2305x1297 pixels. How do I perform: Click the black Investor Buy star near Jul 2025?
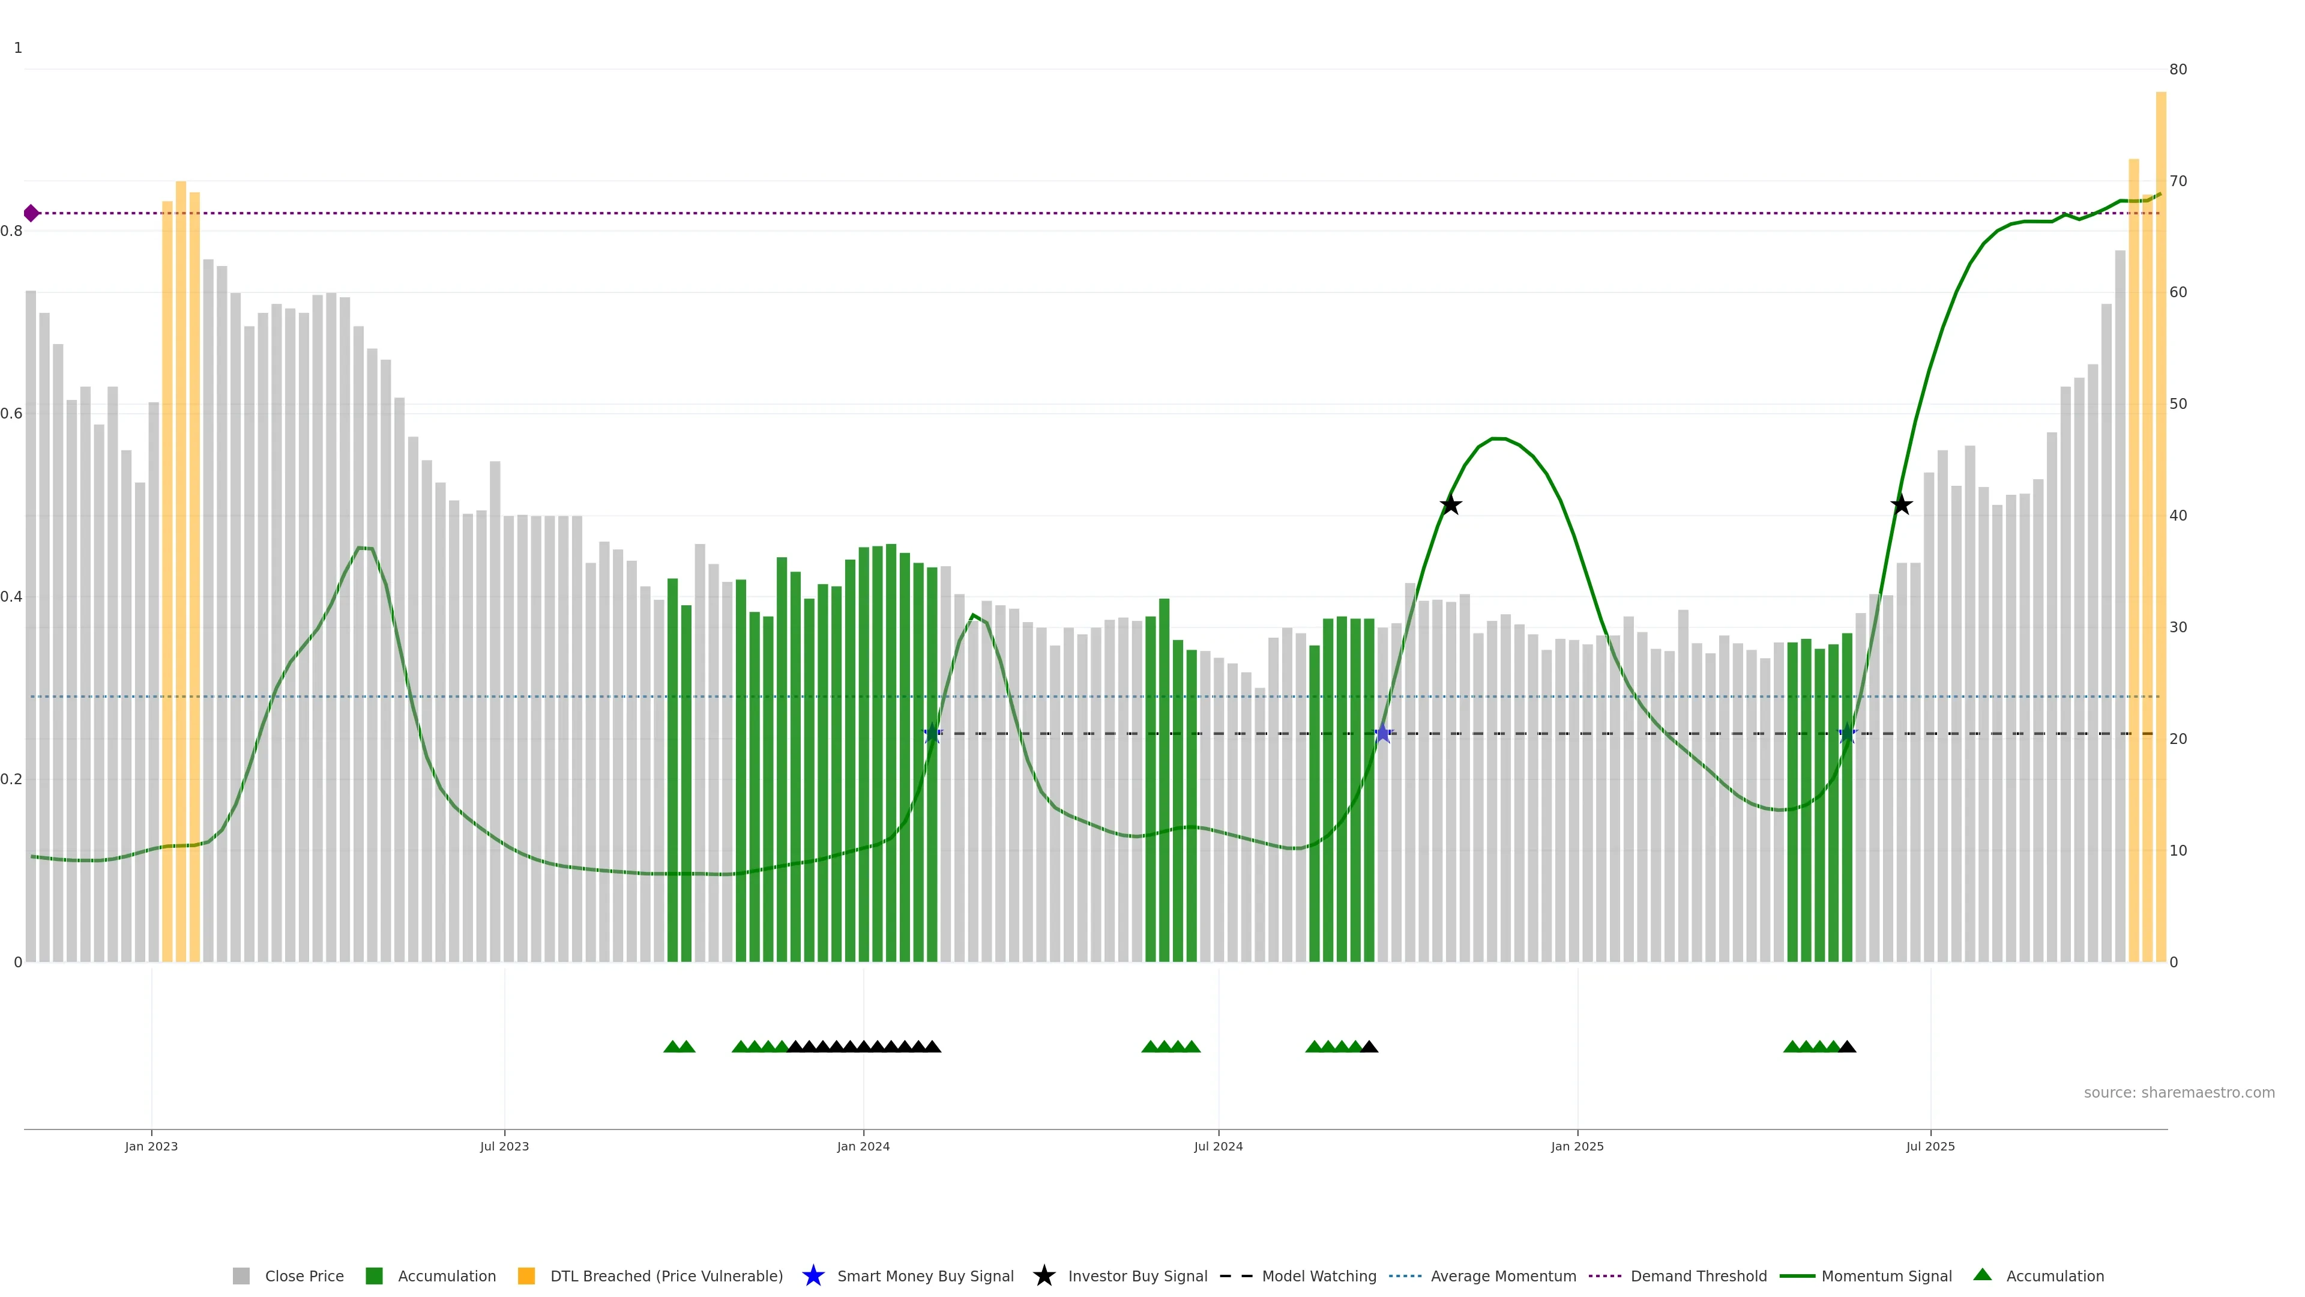point(1902,505)
